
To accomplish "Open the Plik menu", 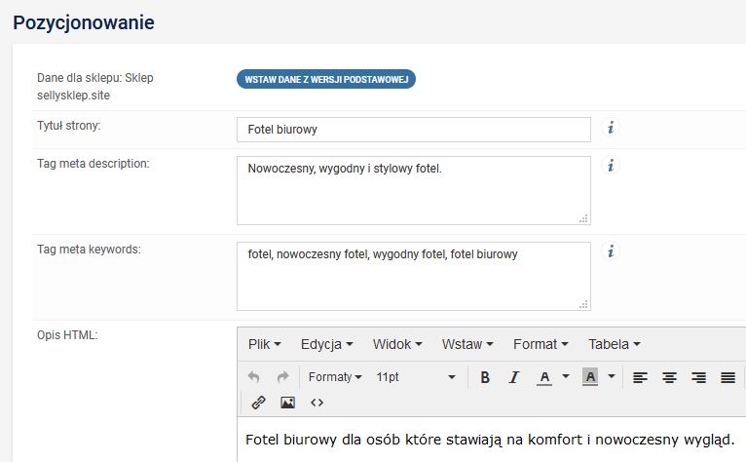I will pyautogui.click(x=264, y=344).
